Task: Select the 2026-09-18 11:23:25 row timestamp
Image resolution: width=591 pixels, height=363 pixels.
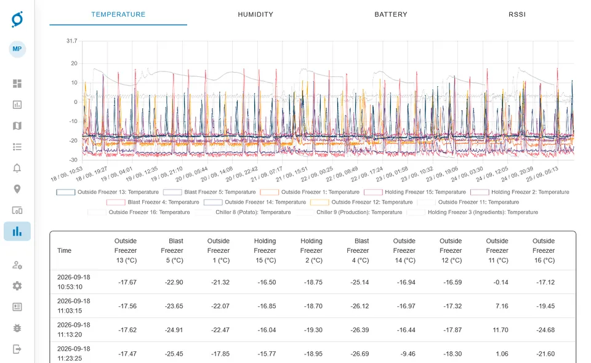Action: coord(73,354)
